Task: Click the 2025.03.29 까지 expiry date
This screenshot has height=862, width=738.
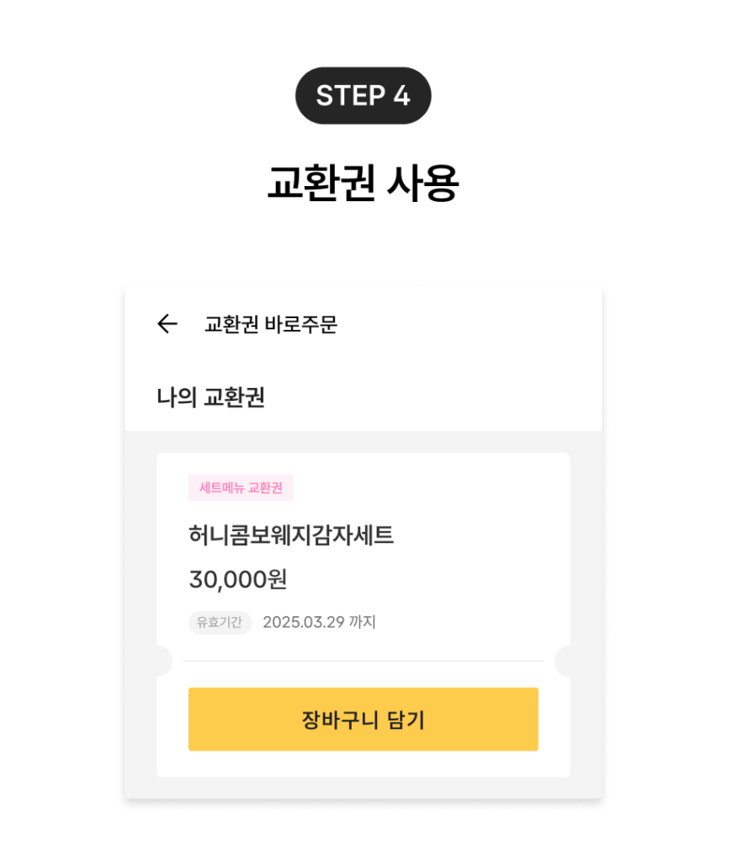Action: (x=319, y=622)
